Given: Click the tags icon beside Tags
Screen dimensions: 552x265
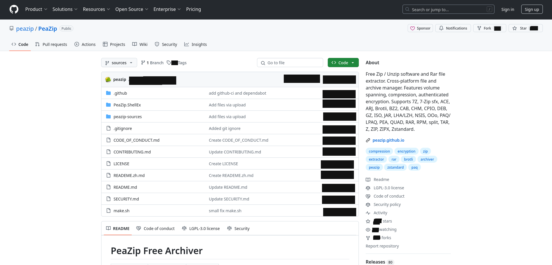Looking at the screenshot, I should tap(169, 63).
